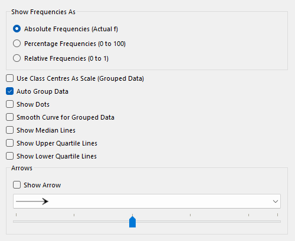Move slider to the fourth tick mark
Viewport: 295px width, 241px height.
(190, 215)
